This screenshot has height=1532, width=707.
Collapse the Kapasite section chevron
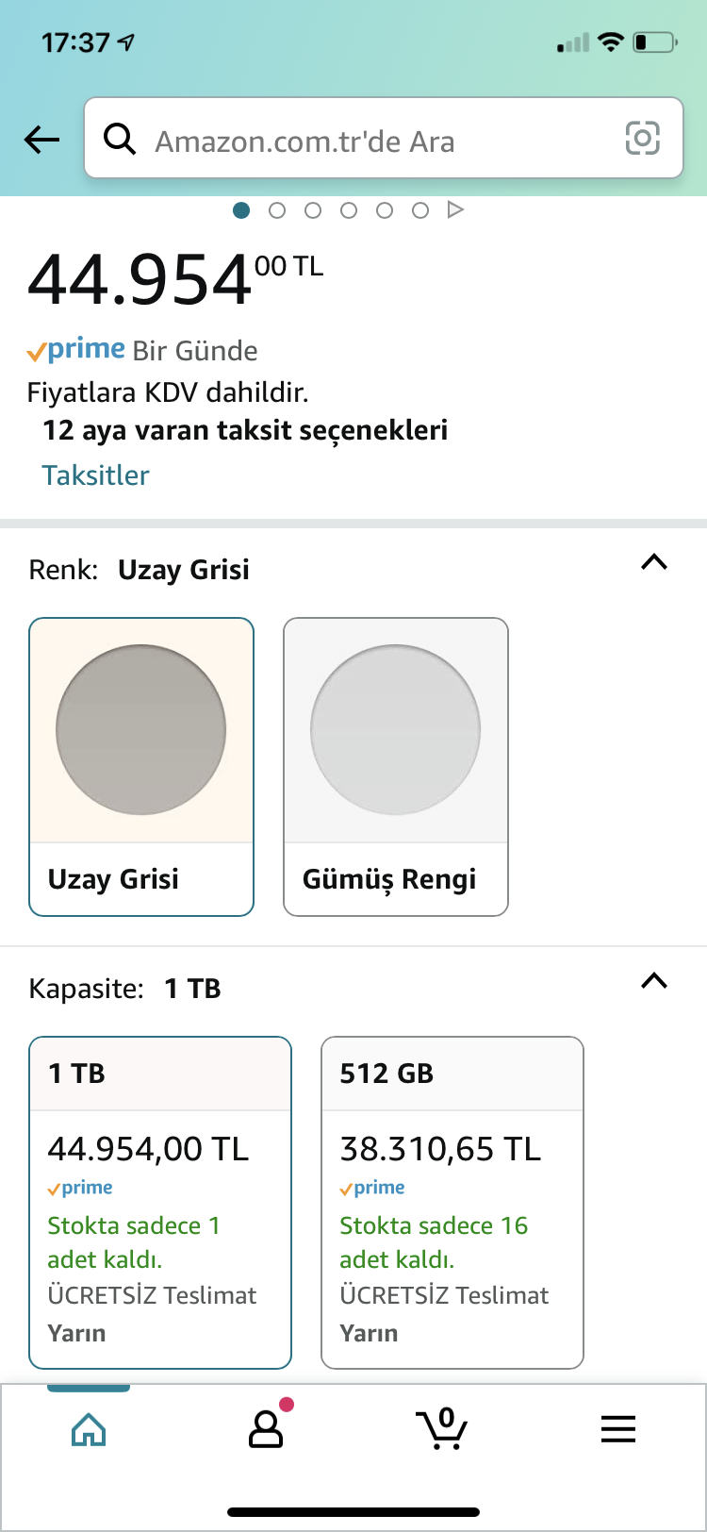654,982
